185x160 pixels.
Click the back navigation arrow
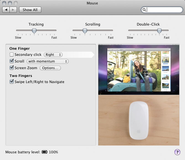tap(6, 10)
